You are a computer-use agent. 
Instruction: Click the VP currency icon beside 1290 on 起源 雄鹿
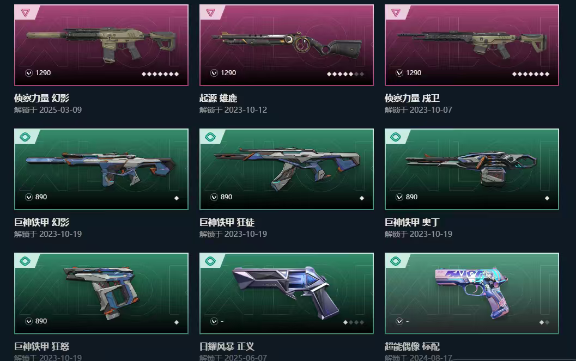click(214, 73)
